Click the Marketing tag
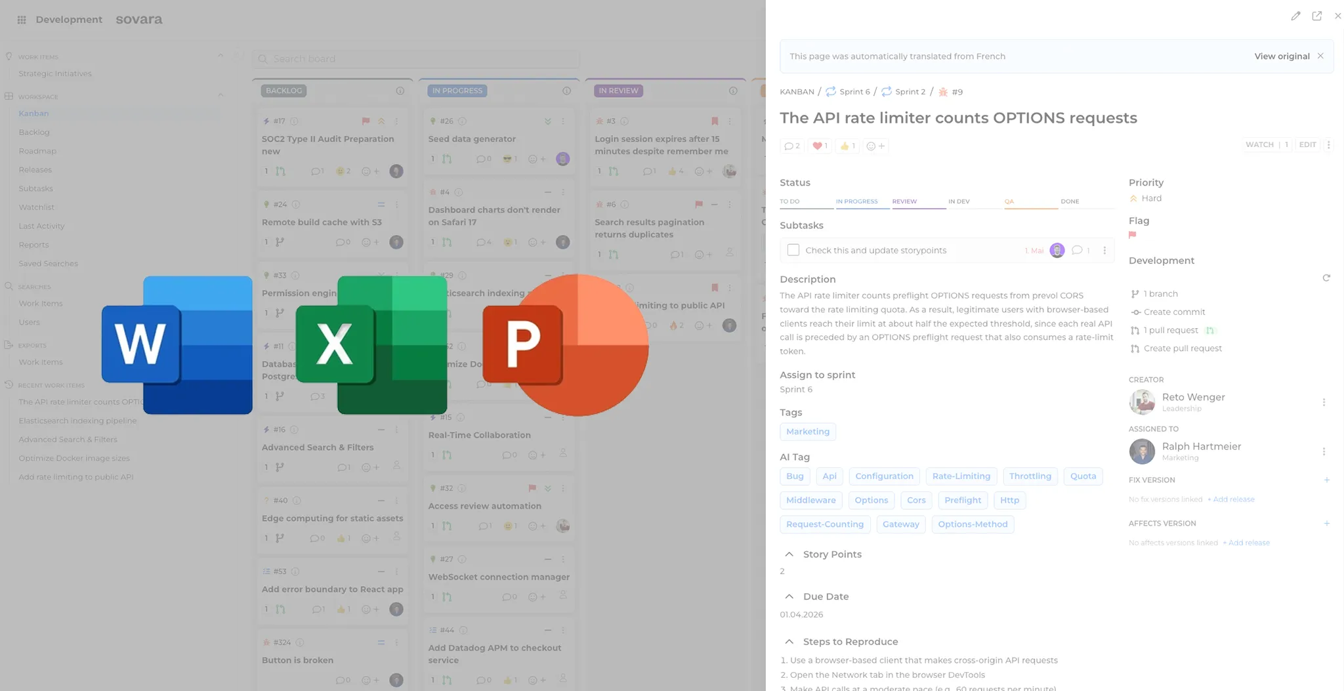The image size is (1344, 691). [808, 432]
